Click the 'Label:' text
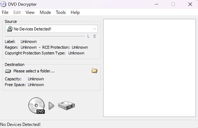This screenshot has width=198, height=128. pyautogui.click(x=10, y=42)
